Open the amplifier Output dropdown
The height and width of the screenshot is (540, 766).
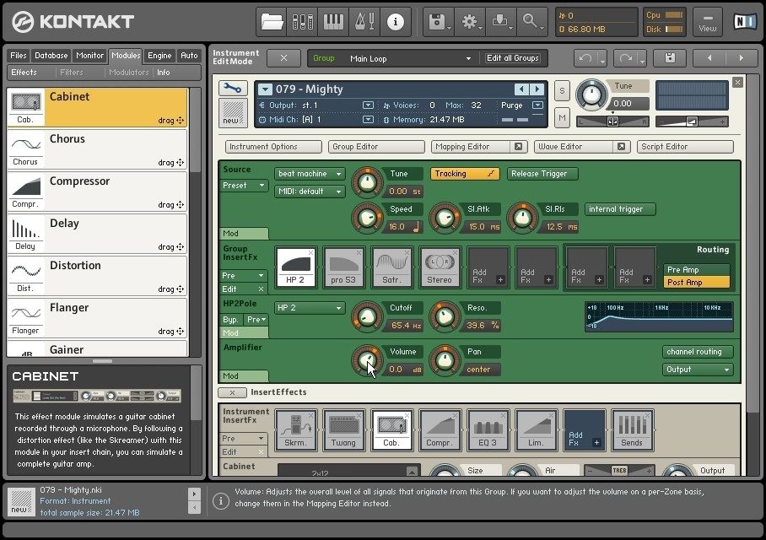point(698,370)
